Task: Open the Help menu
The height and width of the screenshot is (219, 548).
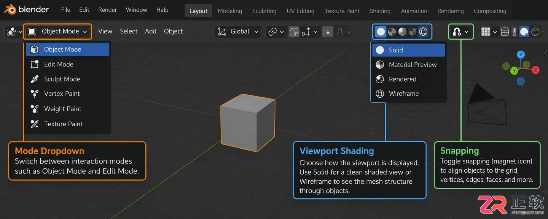Action: click(162, 10)
